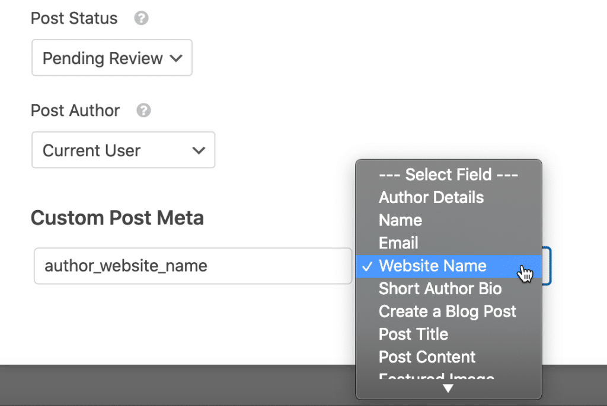Screen dimensions: 607x406
Task: Click the chevron on Current User dropdown
Action: [199, 150]
